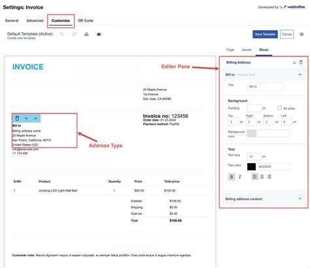Move Bill to block down with chevron
This screenshot has width=310, height=268.
(26, 118)
